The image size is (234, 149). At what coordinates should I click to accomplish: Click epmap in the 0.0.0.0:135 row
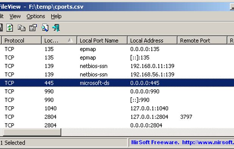pyautogui.click(x=88, y=49)
